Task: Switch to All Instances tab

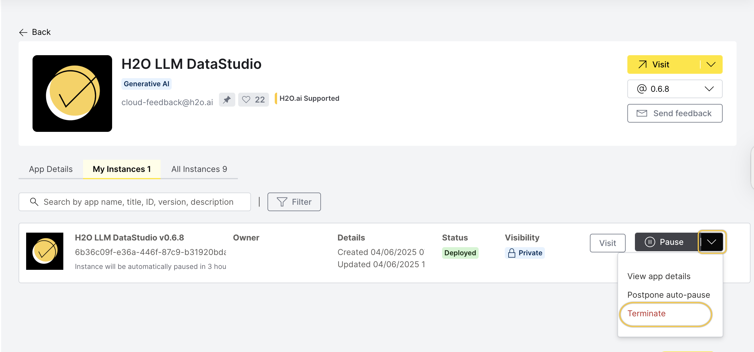Action: pyautogui.click(x=199, y=169)
